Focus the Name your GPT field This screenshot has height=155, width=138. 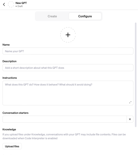(68, 51)
